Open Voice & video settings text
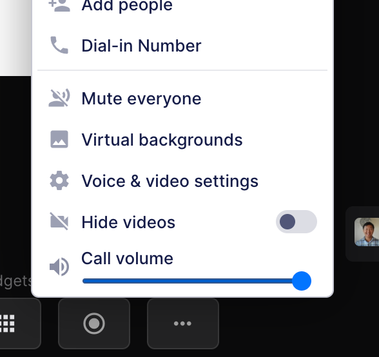This screenshot has height=357, width=379. pyautogui.click(x=170, y=181)
